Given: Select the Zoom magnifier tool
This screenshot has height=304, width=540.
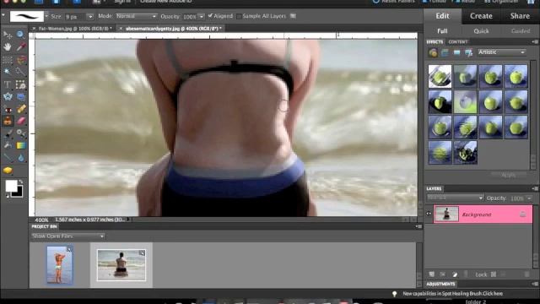Looking at the screenshot, I should pyautogui.click(x=20, y=34).
